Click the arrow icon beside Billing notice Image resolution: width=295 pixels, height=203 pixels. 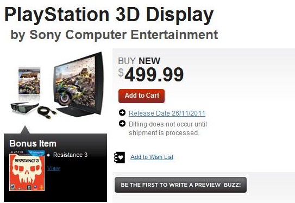click(122, 124)
